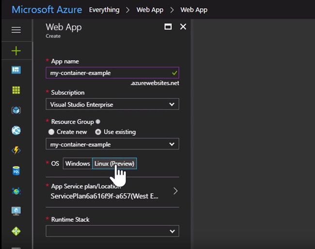This screenshot has width=315, height=249.
Task: Open Function Apps lightning bolt icon
Action: tap(16, 150)
